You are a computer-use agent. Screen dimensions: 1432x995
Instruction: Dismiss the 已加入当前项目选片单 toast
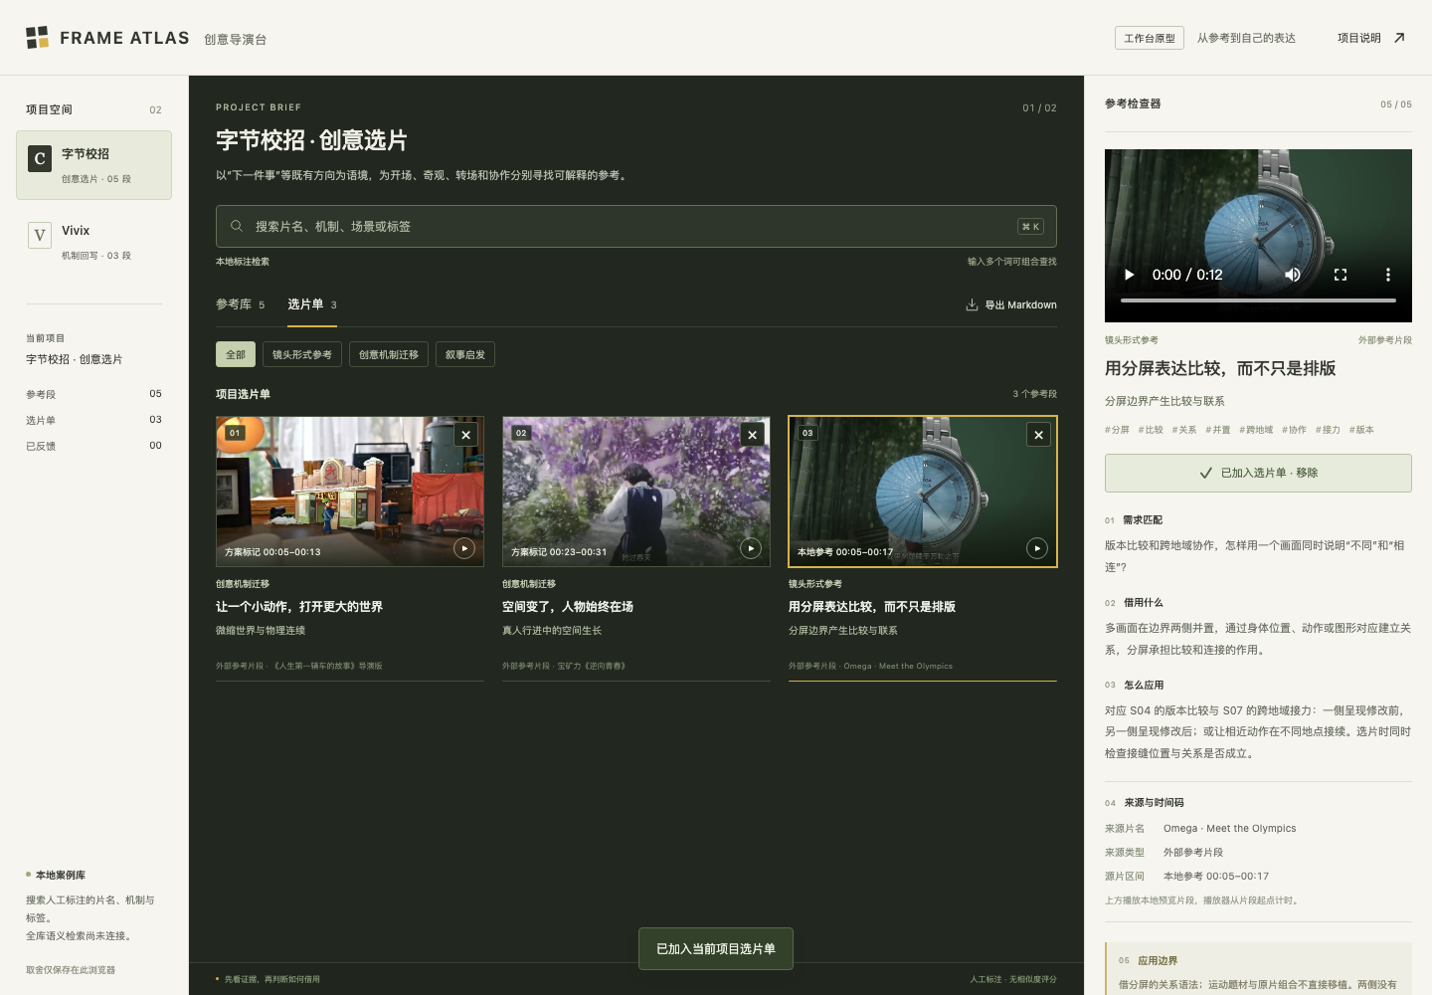click(716, 948)
